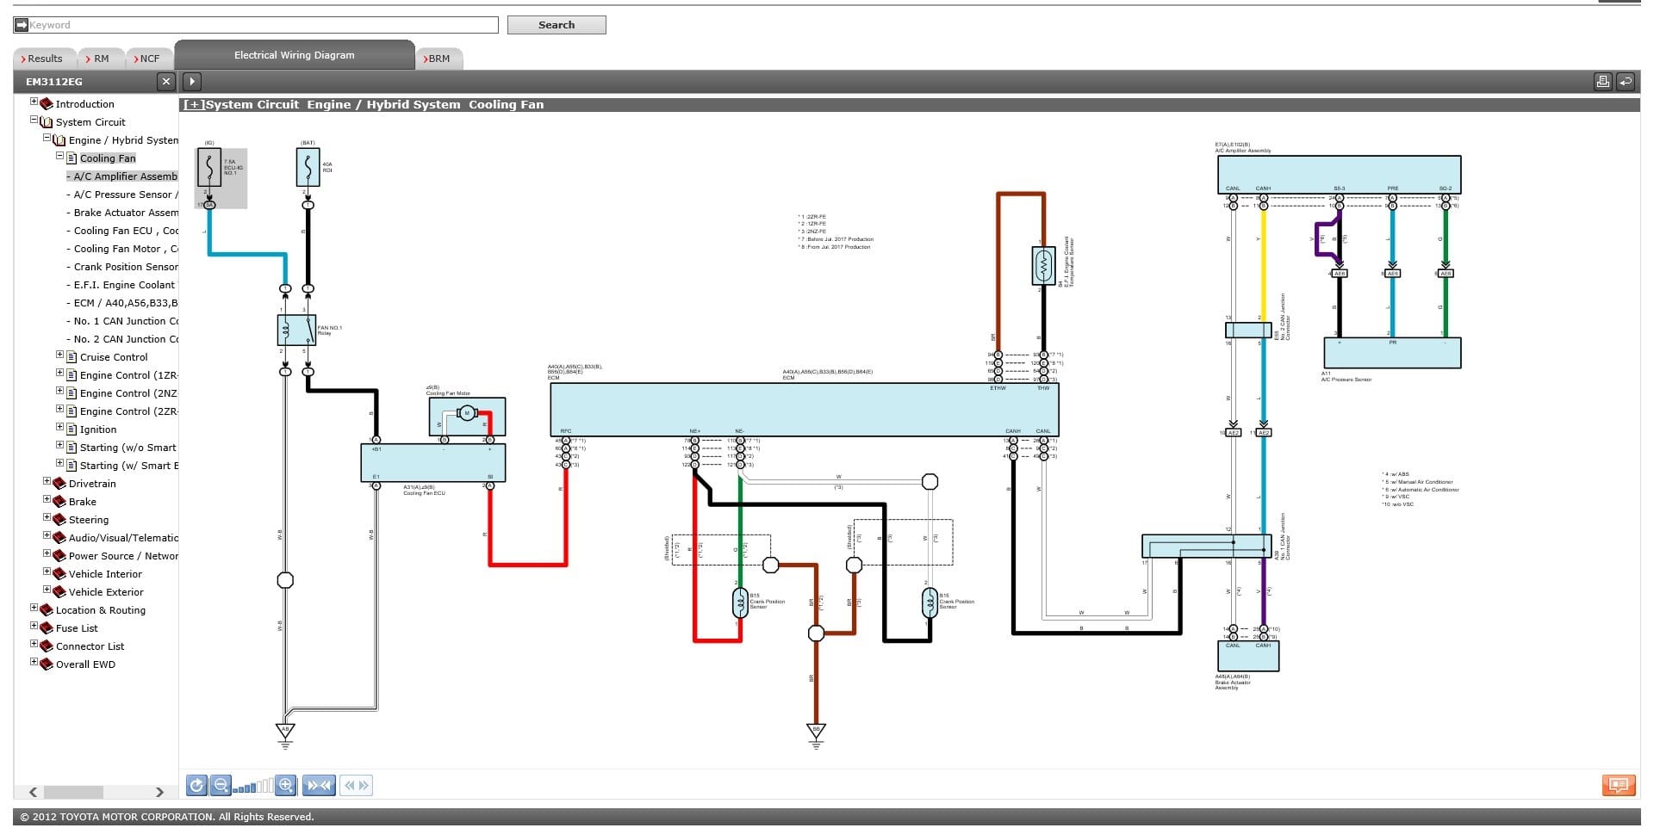Print the wiring diagram

click(x=1602, y=82)
